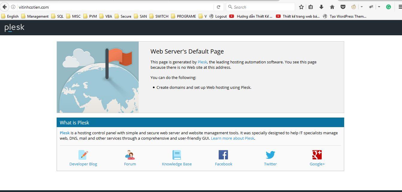402x192 pixels.
Task: Open the SAN bookmarks folder
Action: [140, 16]
